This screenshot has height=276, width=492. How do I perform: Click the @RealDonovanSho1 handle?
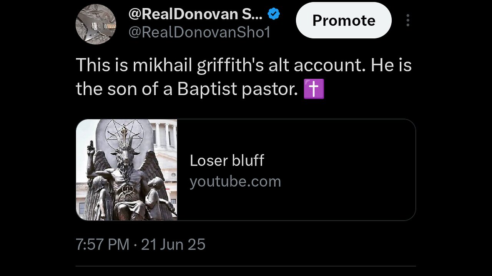[x=199, y=33]
